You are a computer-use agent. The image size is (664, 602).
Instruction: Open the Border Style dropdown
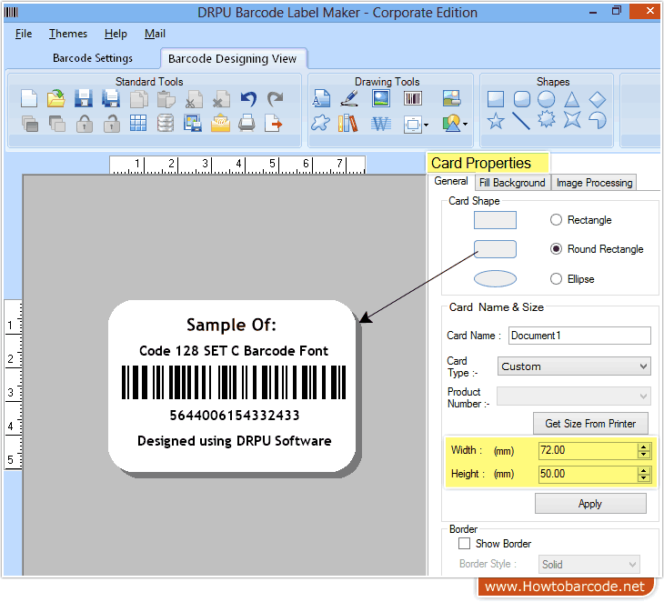click(x=589, y=565)
